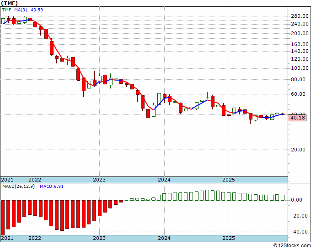Image resolution: width=311 pixels, height=249 pixels.
Task: Click the 40.18 current price tag
Action: 297,118
